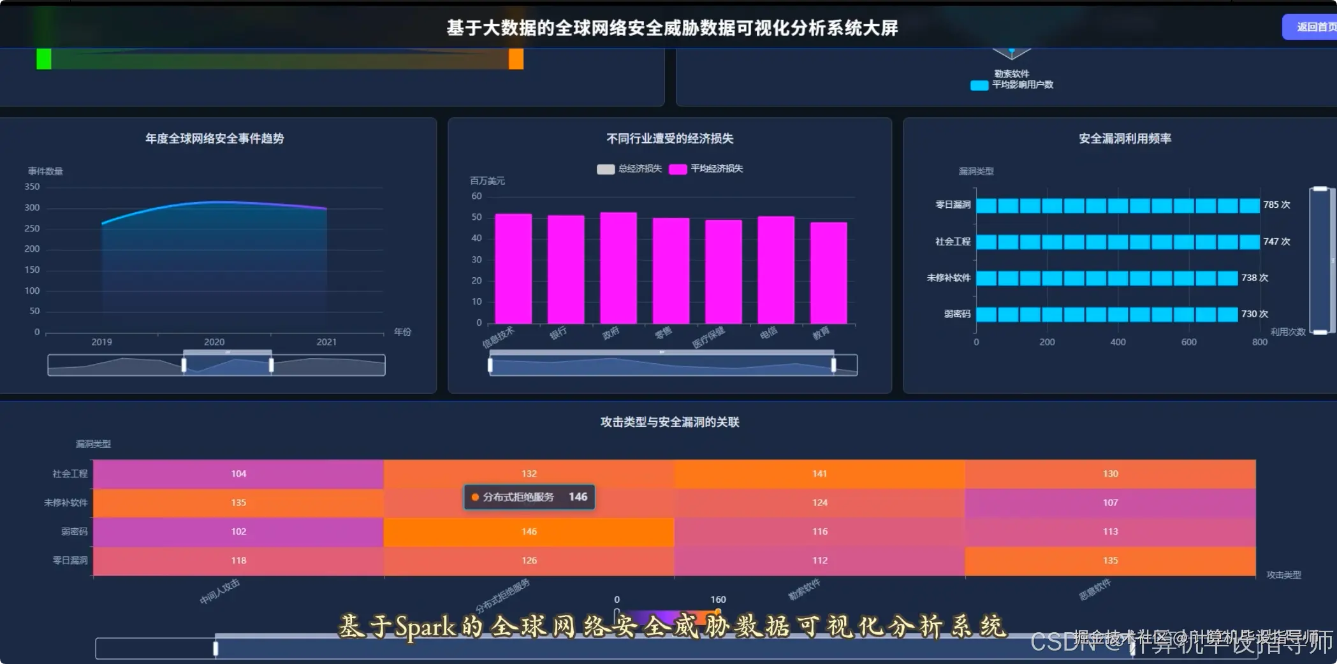Click the 747 次 value label
The image size is (1337, 664).
pos(1276,242)
